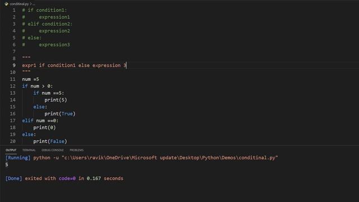Click the 'expression2' comment on line 4
This screenshot has height=202, width=359.
54,31
